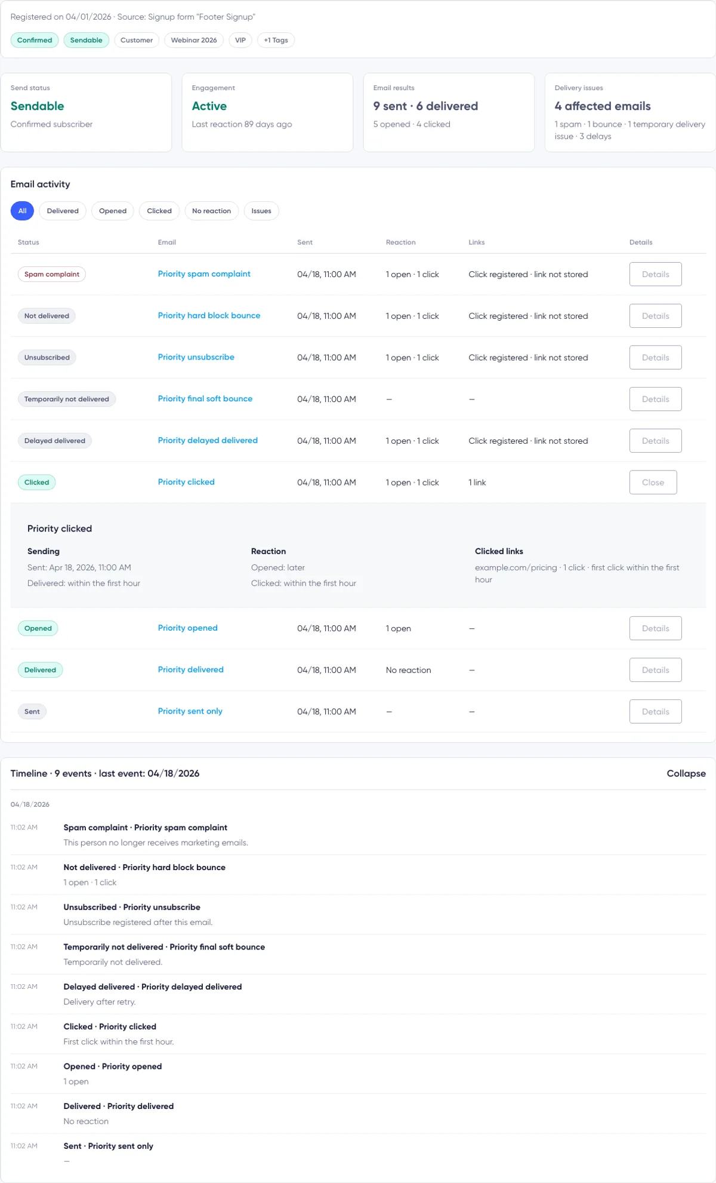The image size is (716, 1183).
Task: Open Priority hard block bounce link
Action: [x=209, y=315]
